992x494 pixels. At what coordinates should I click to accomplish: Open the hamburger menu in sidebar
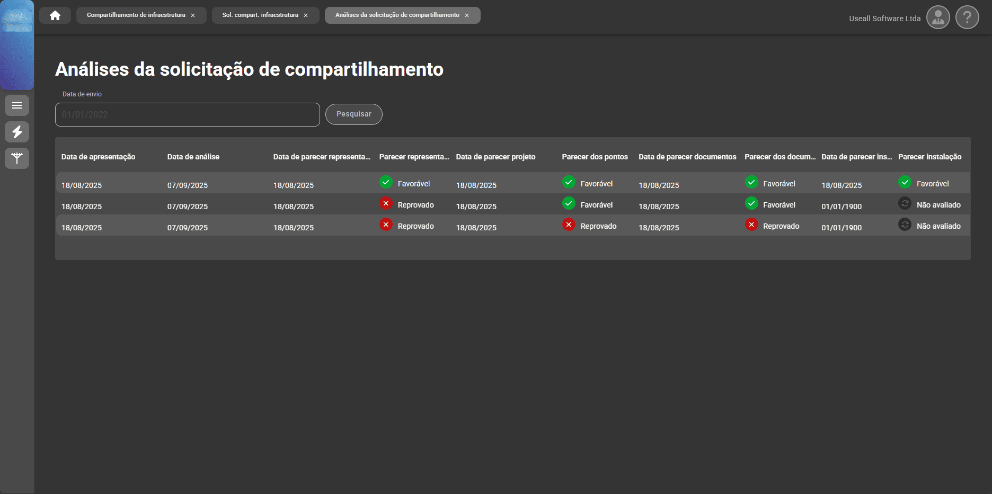17,105
